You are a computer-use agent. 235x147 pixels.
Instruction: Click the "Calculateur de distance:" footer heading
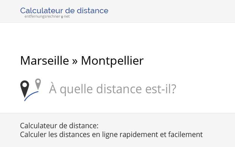pos(59,126)
